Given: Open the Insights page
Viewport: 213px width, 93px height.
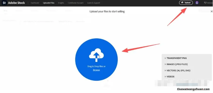Looking at the screenshot, I should click(x=61, y=3).
